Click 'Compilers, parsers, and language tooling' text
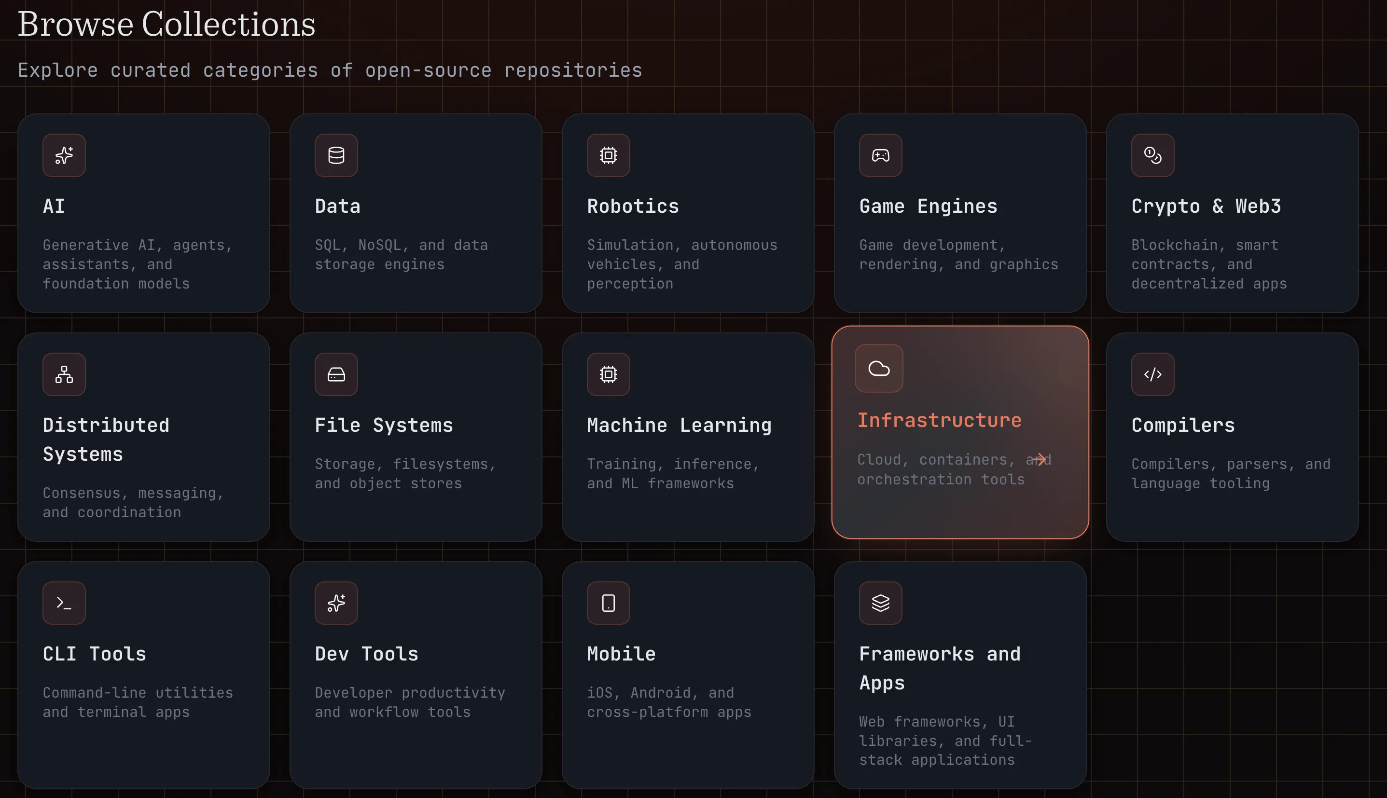 click(1231, 473)
